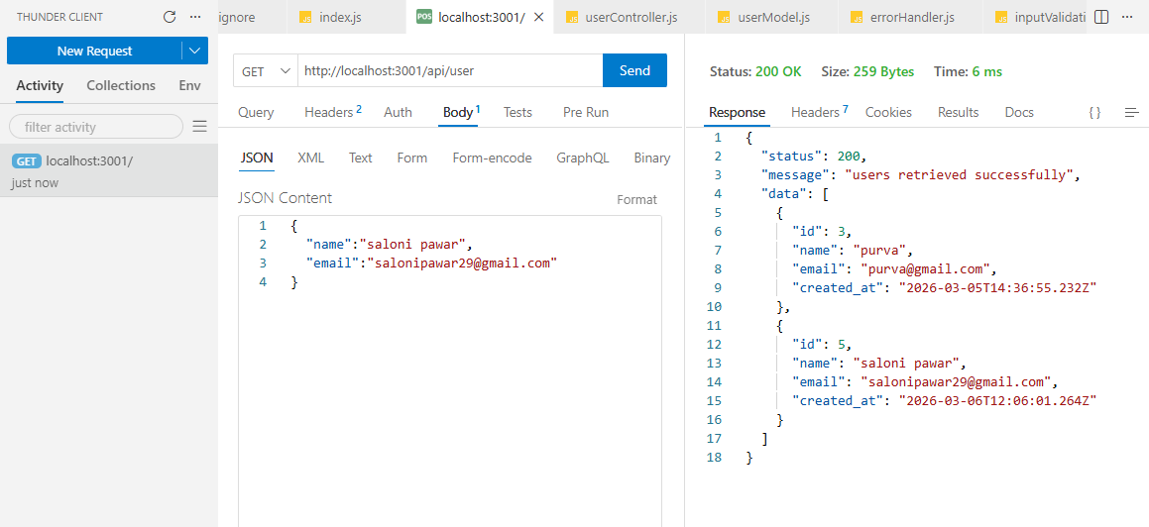Screen dimensions: 1149x527
Task: Open the Tests tab
Action: click(517, 112)
